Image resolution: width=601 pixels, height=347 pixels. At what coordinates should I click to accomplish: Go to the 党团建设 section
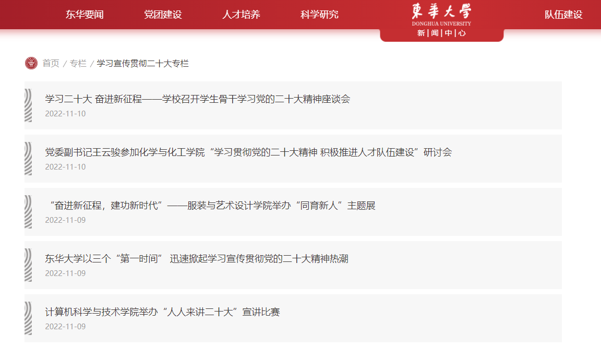163,15
